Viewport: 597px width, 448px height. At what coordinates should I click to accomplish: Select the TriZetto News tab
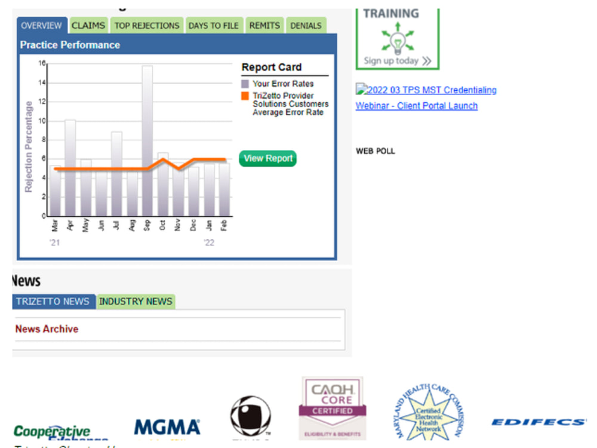point(53,301)
